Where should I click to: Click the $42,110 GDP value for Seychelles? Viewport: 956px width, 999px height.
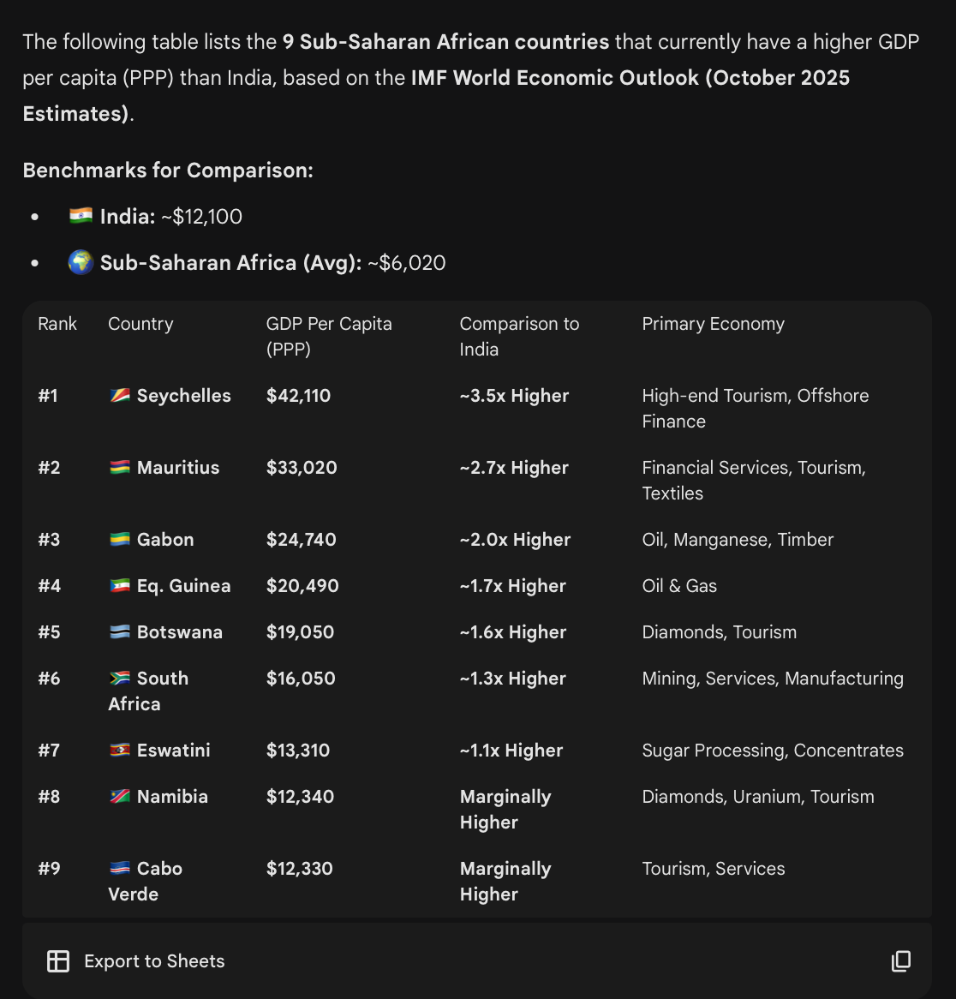[x=298, y=396]
